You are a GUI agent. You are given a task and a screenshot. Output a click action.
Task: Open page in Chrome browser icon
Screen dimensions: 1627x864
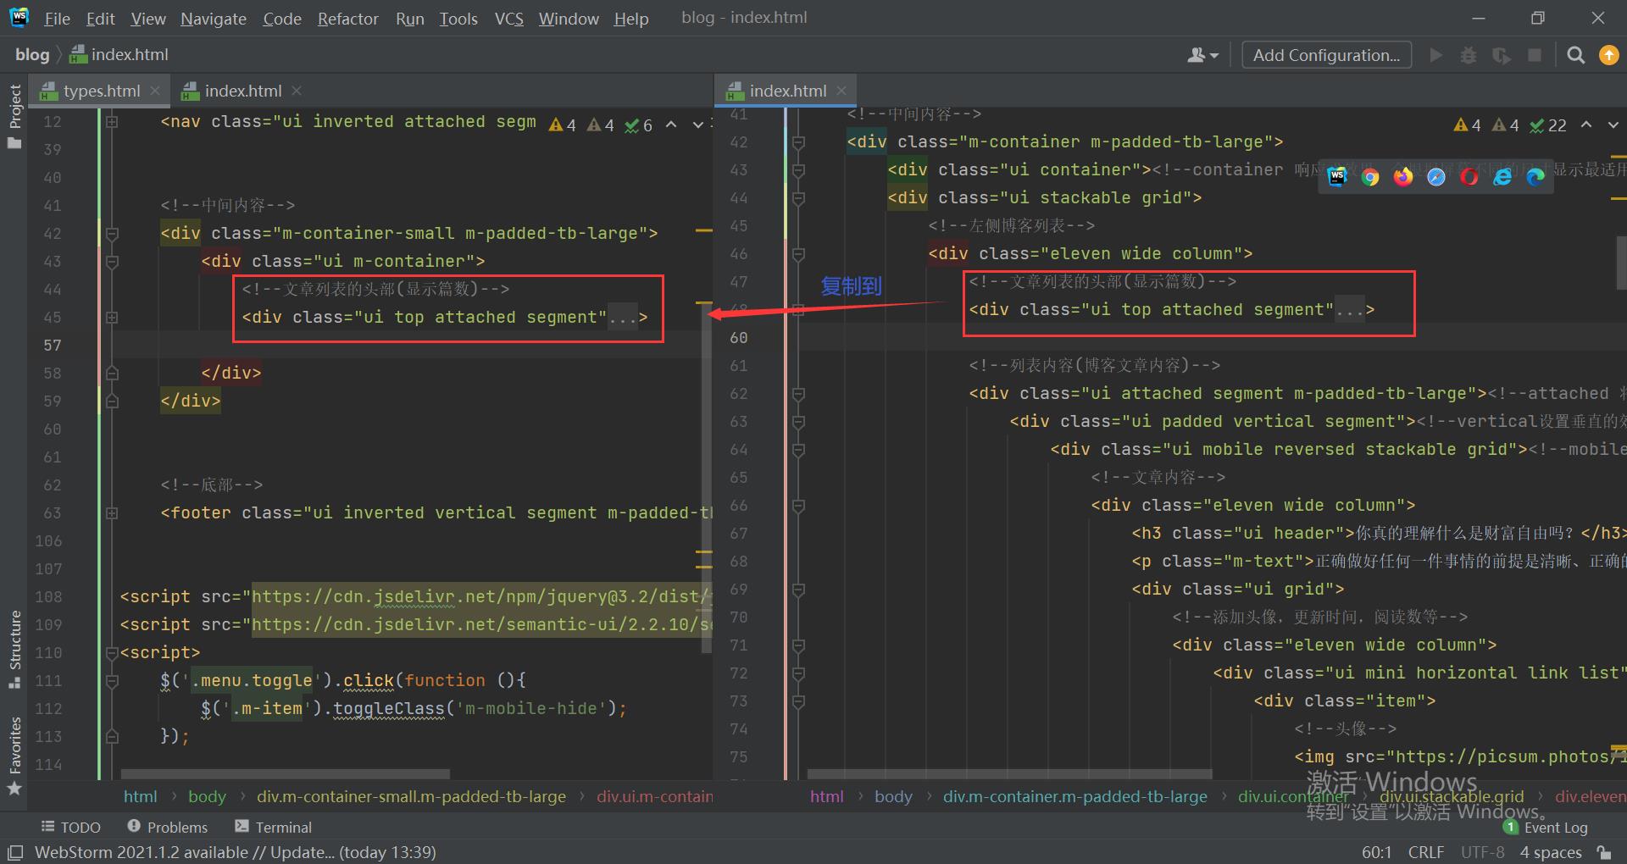point(1370,176)
